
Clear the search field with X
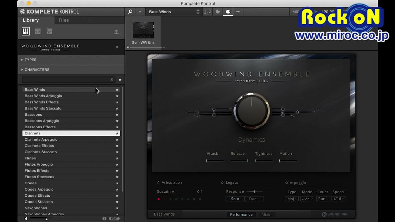pos(112,80)
